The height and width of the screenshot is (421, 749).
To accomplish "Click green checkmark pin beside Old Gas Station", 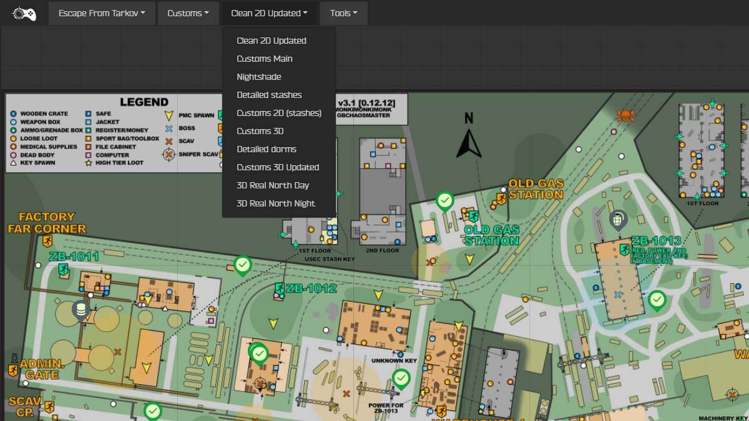I will click(x=444, y=201).
